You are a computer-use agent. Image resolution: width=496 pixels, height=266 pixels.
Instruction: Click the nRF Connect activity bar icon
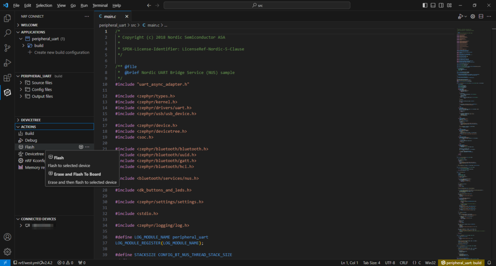7,92
